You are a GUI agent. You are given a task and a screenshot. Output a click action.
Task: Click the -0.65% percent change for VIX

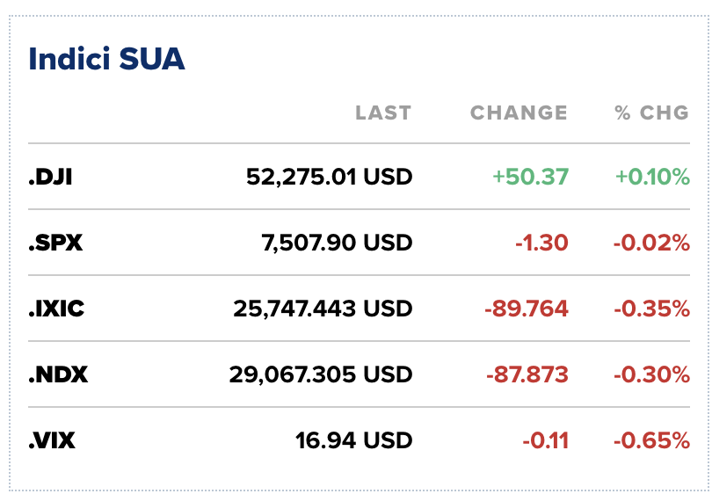(651, 440)
